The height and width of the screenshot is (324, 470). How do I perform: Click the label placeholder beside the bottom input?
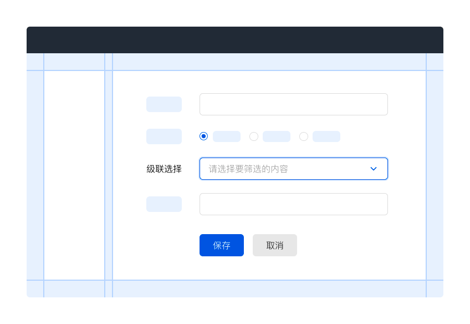[164, 204]
